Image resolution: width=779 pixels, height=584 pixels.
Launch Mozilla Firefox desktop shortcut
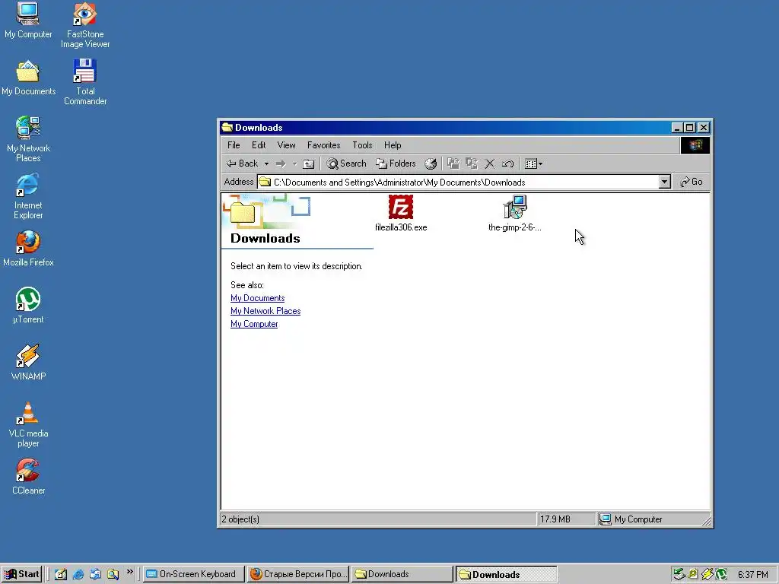(x=28, y=249)
